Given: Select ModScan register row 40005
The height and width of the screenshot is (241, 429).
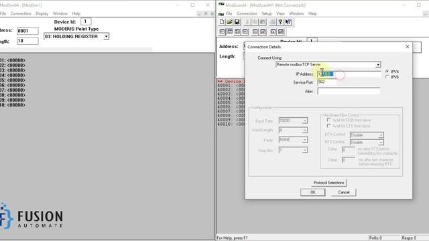Looking at the screenshot, I should [231, 102].
